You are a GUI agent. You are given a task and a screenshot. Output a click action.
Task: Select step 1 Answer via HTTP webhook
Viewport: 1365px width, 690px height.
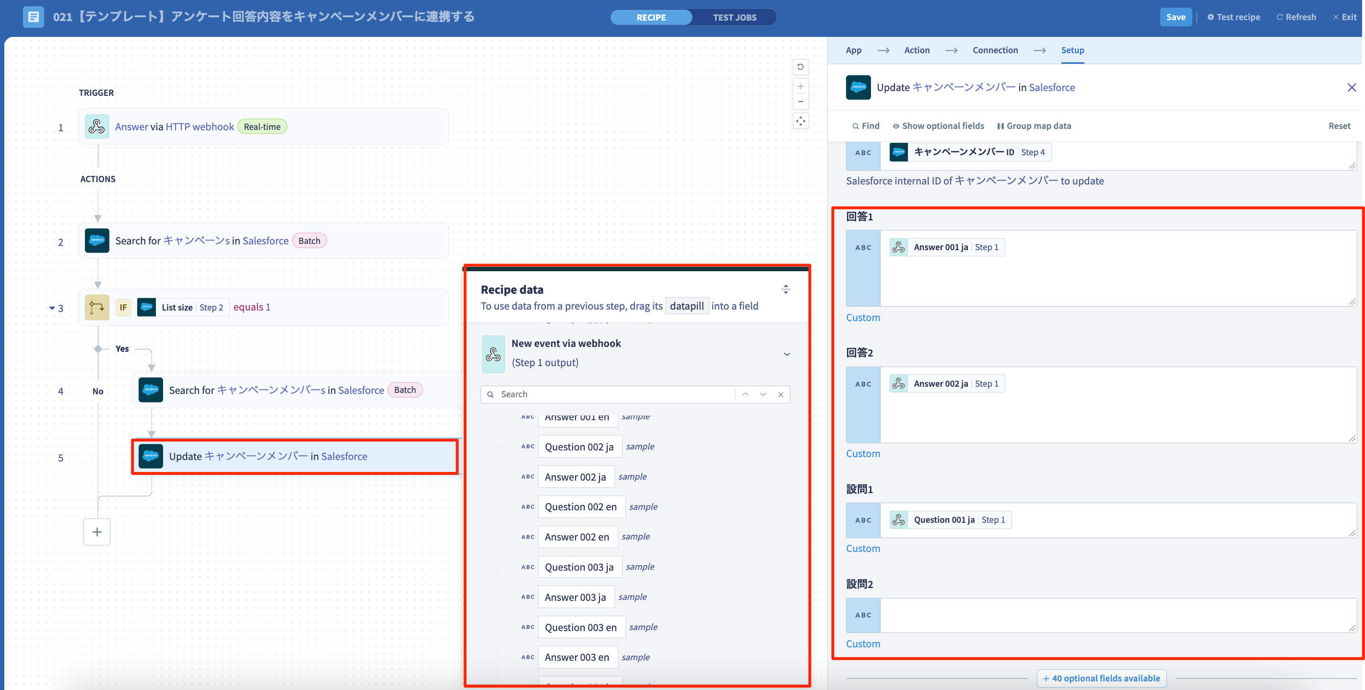[263, 126]
